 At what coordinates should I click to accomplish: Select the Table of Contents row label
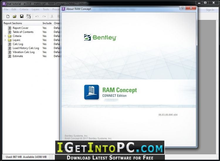click(23, 32)
